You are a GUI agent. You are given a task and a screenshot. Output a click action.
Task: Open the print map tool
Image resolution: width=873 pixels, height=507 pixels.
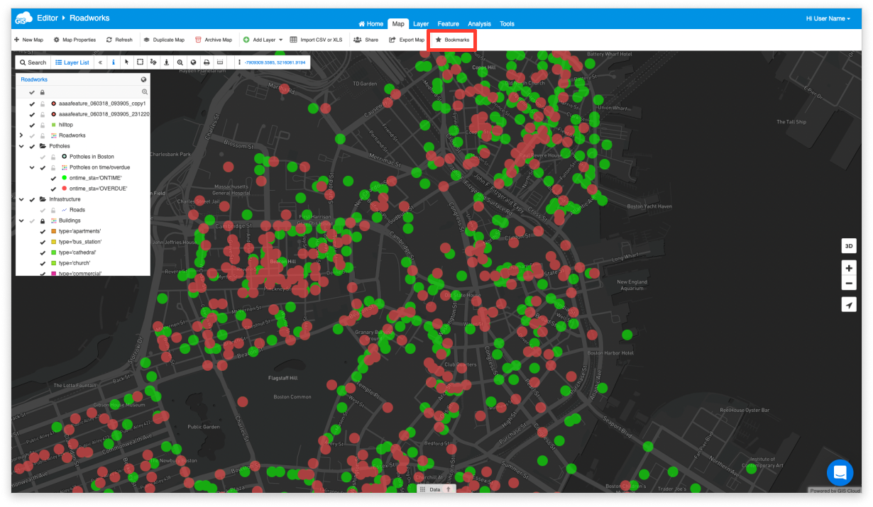click(x=207, y=62)
